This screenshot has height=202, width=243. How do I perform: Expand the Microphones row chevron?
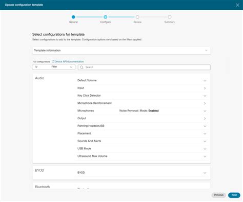(205, 111)
